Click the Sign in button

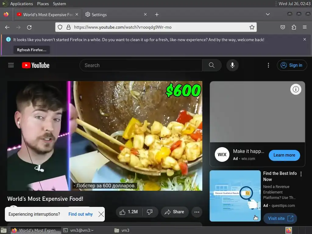tap(292, 65)
